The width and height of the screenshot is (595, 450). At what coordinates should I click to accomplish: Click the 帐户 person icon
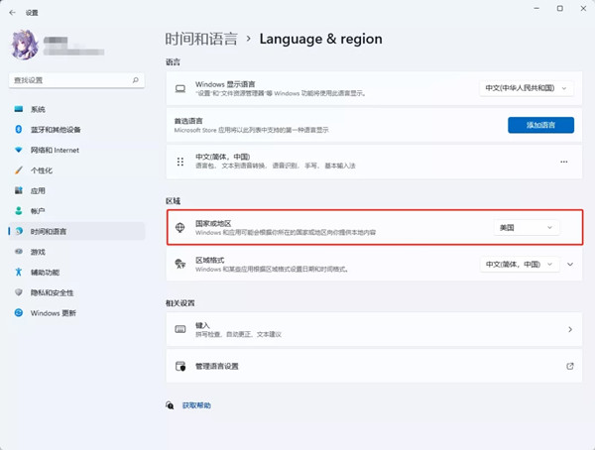pyautogui.click(x=18, y=211)
